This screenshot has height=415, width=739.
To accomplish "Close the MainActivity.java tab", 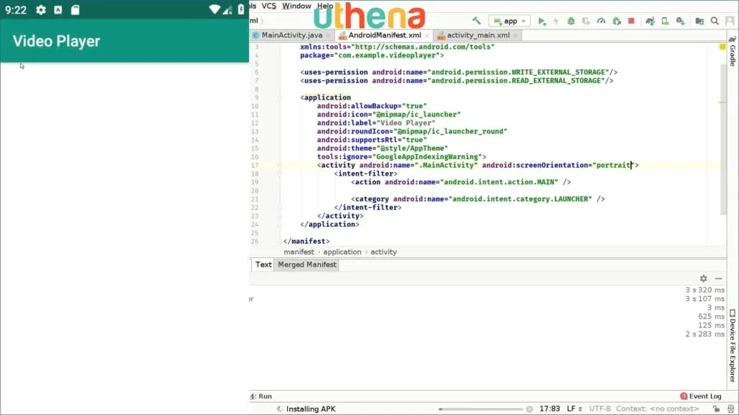I will 329,36.
